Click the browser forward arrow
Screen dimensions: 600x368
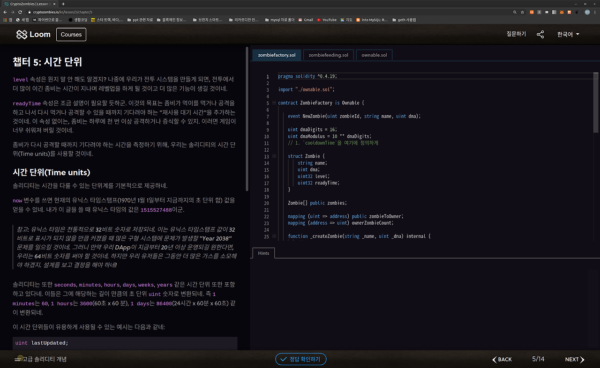click(x=13, y=12)
